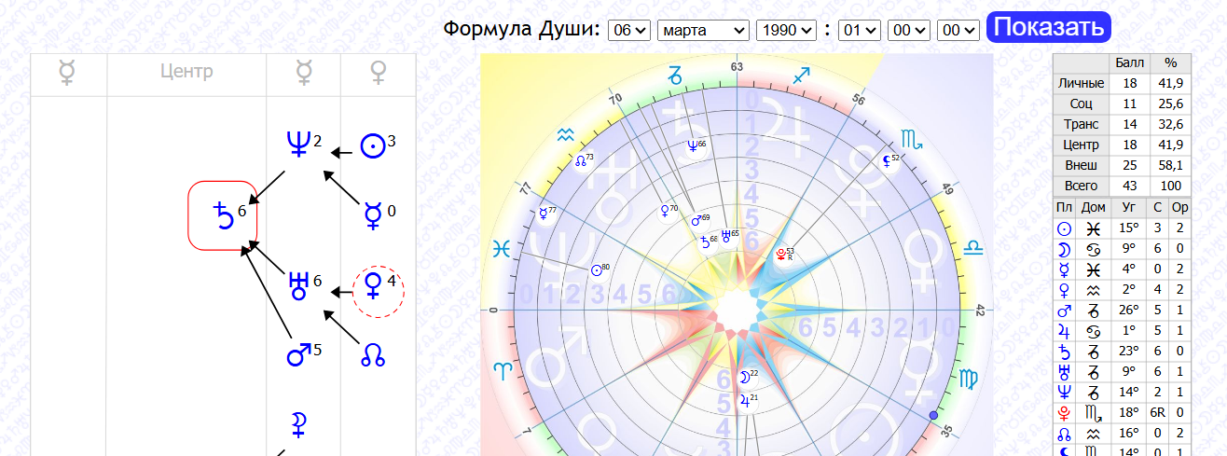Select Mars symbol with value 5 in diagram
This screenshot has height=456, width=1227.
coord(298,355)
